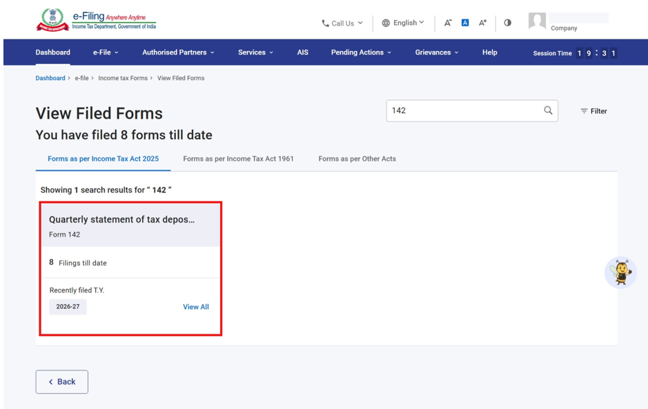Decrease font size with A- icon
Viewport: 648px width, 409px height.
pos(448,23)
